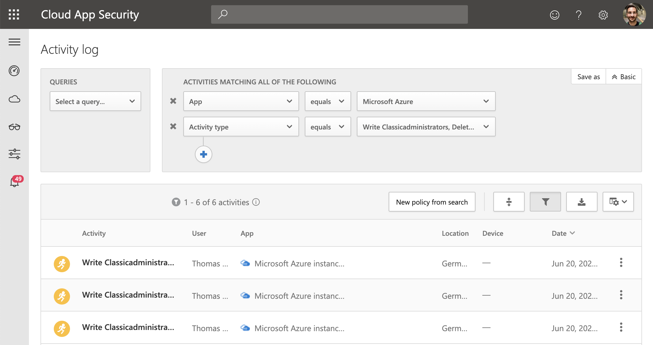Open the Activity type field dropdown
The width and height of the screenshot is (653, 345).
pyautogui.click(x=241, y=127)
